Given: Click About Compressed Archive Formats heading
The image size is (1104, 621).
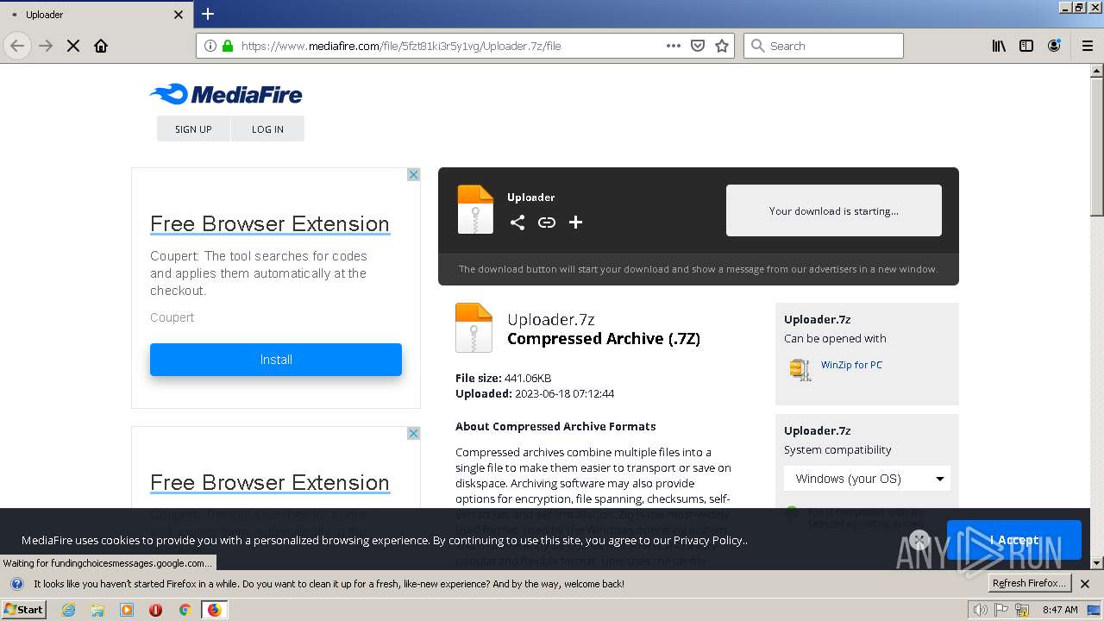Looking at the screenshot, I should 555,426.
